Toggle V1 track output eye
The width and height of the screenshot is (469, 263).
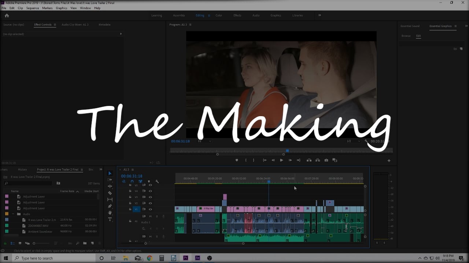(x=150, y=209)
